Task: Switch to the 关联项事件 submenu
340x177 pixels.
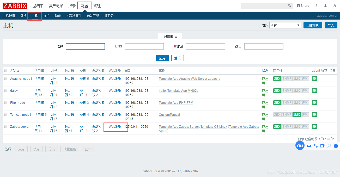Action: coord(74,16)
